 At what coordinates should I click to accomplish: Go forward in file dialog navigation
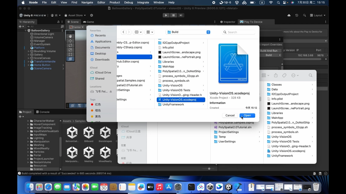[x=129, y=32]
